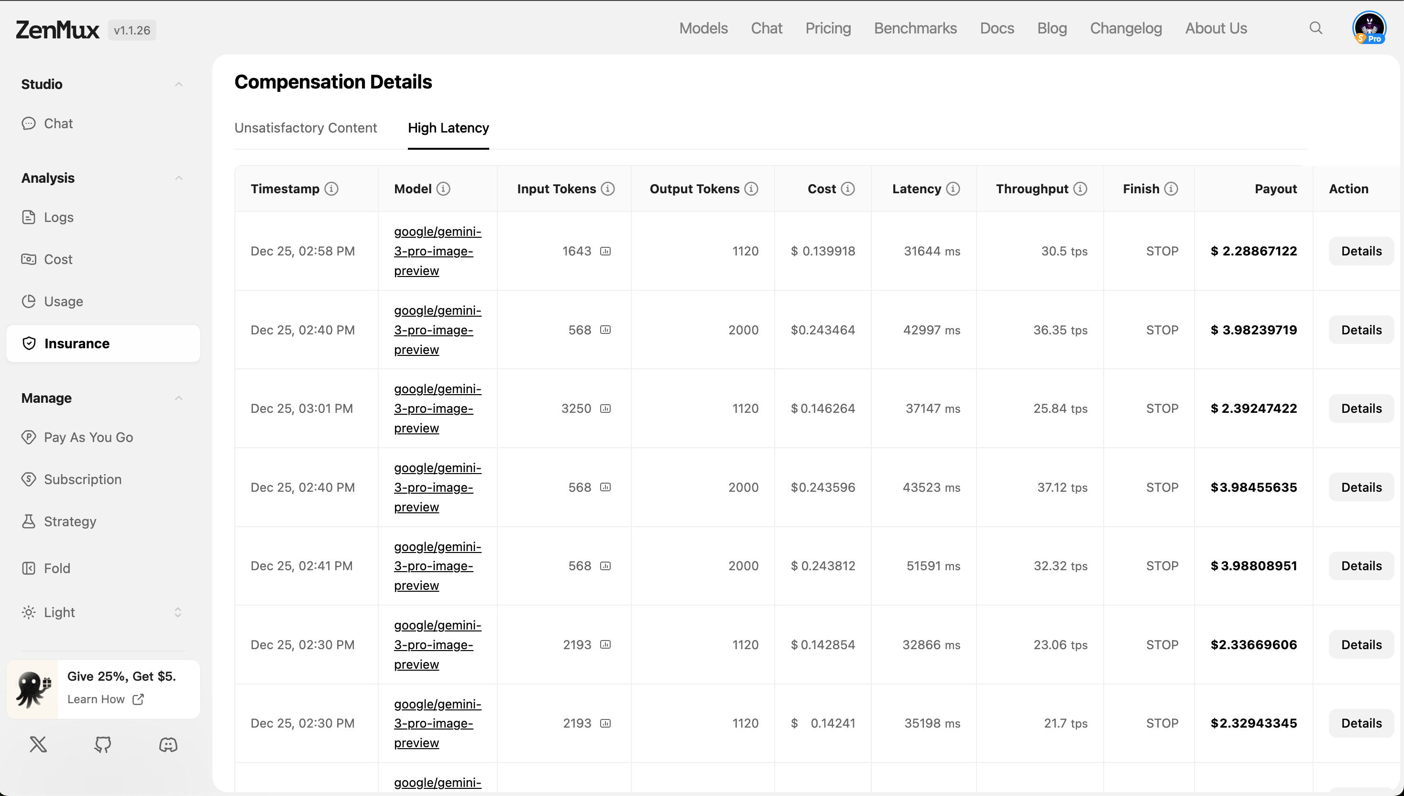The image size is (1404, 796).
Task: Open the GitHub icon link
Action: click(x=103, y=744)
